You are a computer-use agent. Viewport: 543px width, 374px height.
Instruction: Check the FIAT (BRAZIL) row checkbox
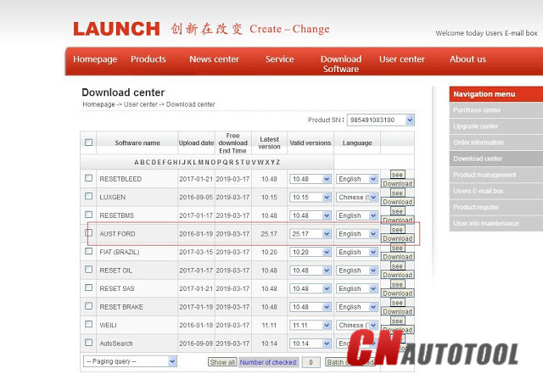88,251
